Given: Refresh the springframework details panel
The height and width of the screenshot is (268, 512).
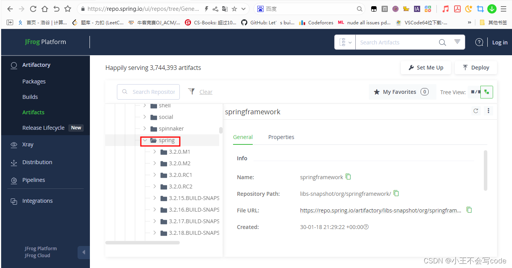Looking at the screenshot, I should [476, 111].
